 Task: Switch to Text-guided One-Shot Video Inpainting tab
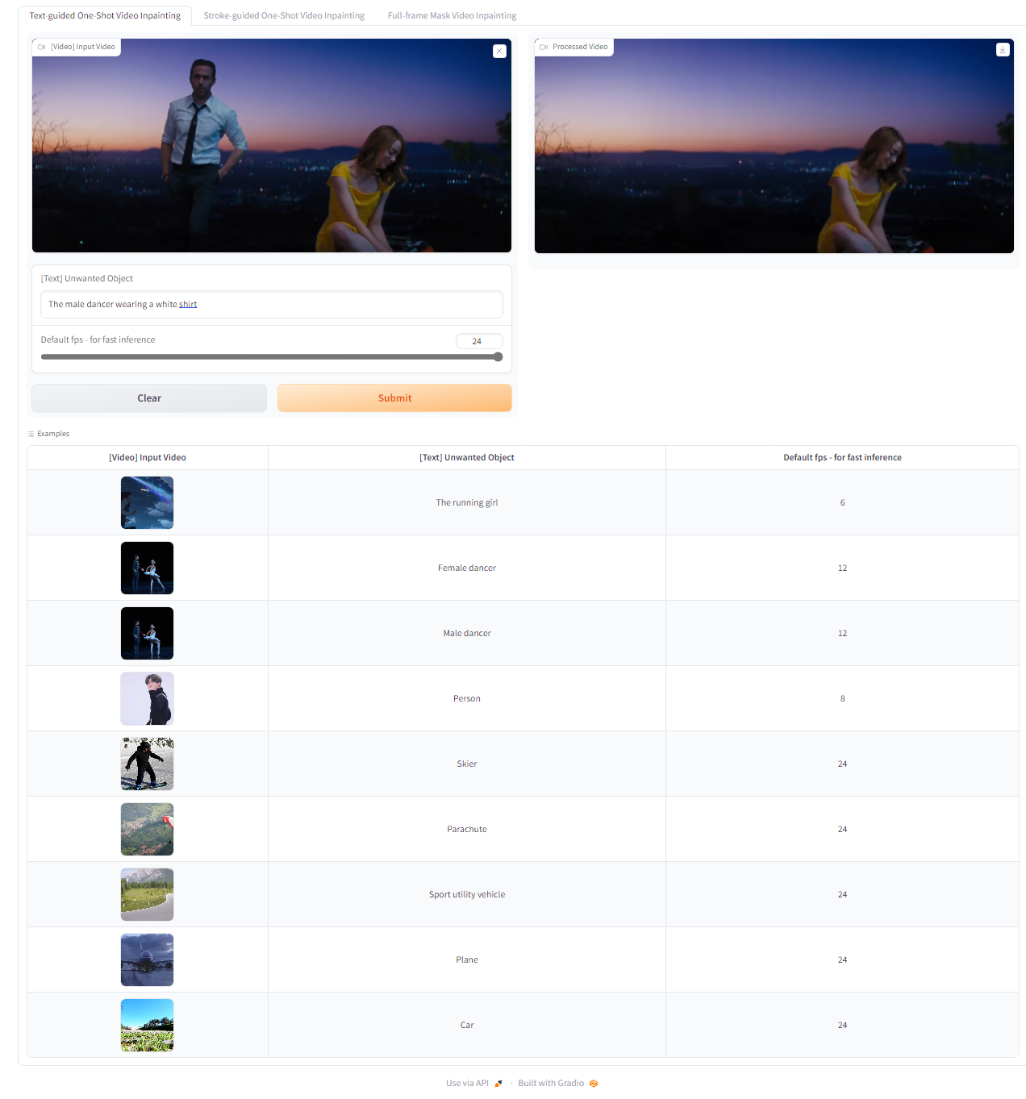[x=105, y=15]
